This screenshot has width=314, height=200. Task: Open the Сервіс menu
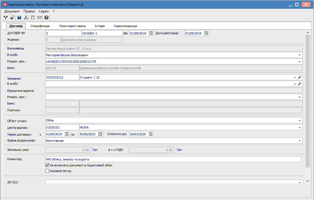tap(44, 11)
